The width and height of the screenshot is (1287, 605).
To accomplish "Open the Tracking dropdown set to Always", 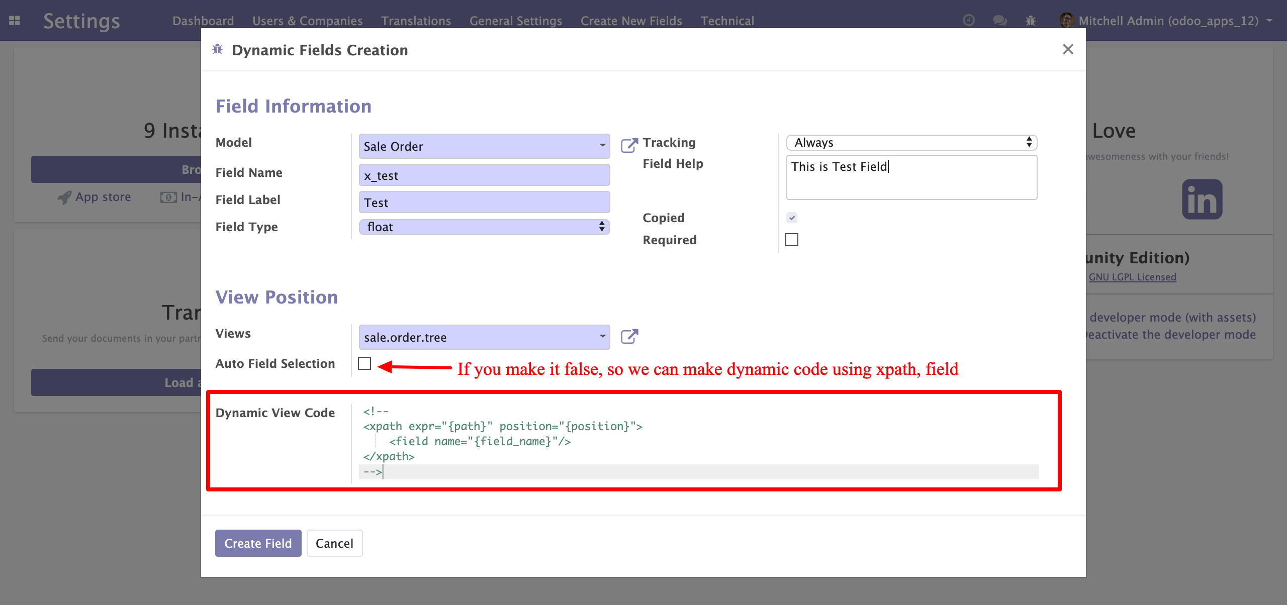I will pyautogui.click(x=911, y=143).
